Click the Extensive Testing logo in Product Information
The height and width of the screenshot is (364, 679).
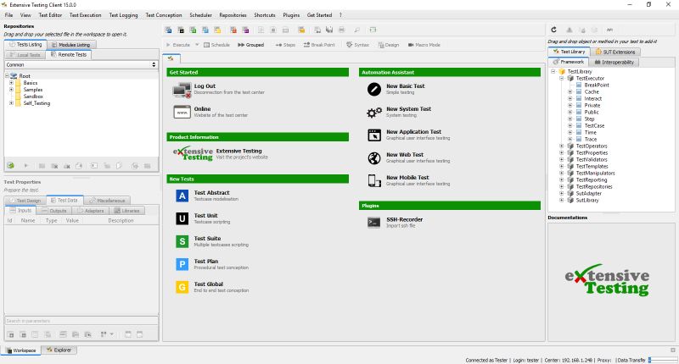194,154
